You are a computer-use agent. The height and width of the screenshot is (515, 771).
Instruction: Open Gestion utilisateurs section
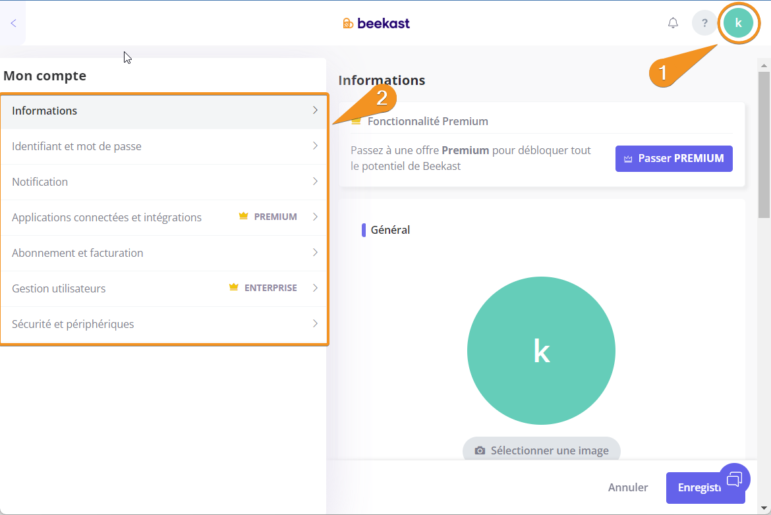tap(163, 288)
